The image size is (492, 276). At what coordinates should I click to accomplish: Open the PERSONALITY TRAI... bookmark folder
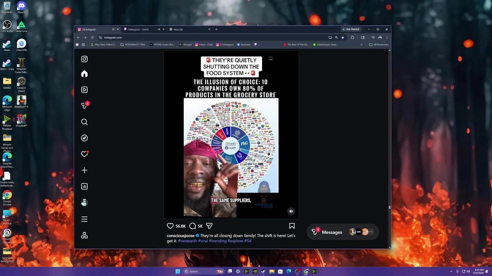pyautogui.click(x=133, y=45)
